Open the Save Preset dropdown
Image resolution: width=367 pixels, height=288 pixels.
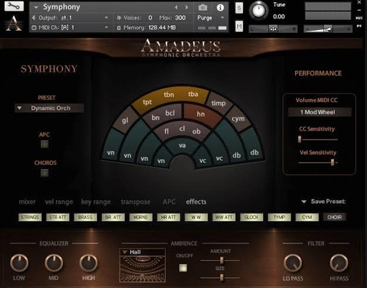pos(324,202)
